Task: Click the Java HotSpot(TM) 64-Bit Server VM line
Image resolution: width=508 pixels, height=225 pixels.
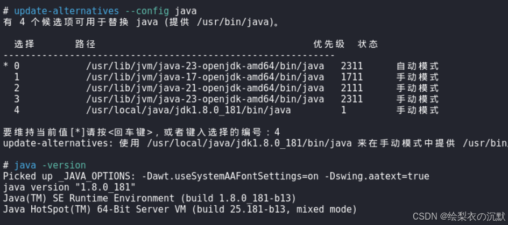Action: [180, 209]
